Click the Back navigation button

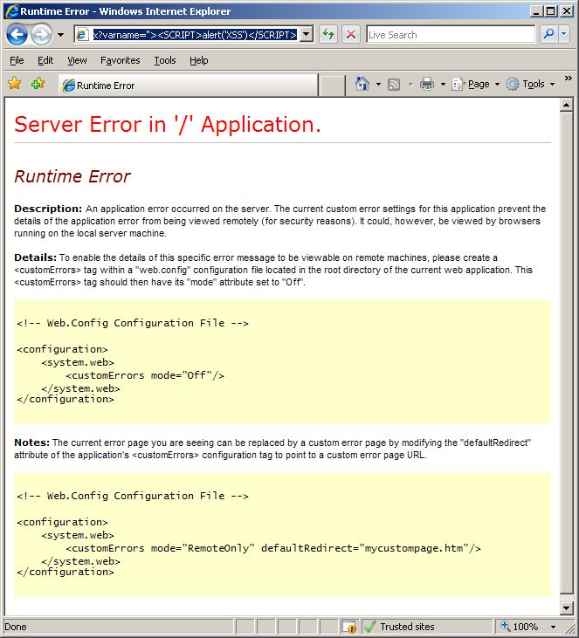click(x=17, y=35)
